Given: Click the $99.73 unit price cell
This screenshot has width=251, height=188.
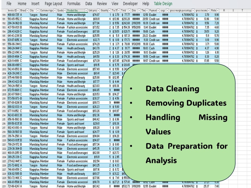Looking at the screenshot, I should coord(94,103).
